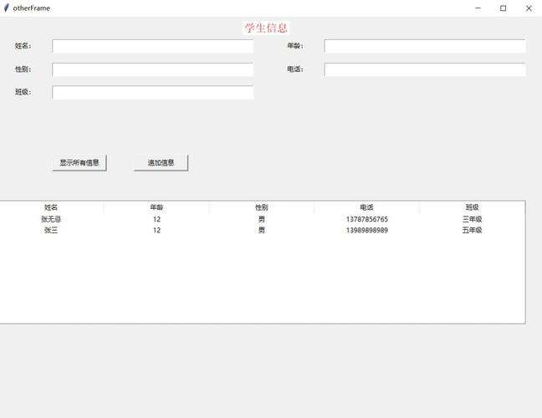
Task: Click the 五年级 class cell
Action: coord(472,230)
